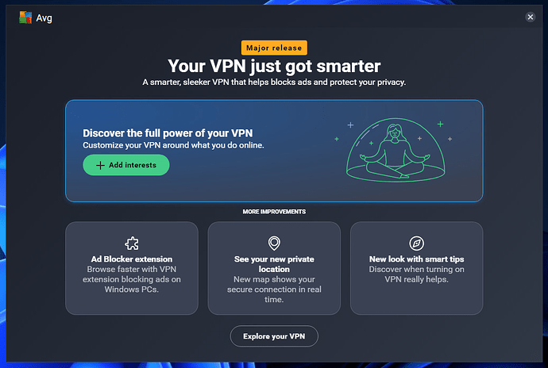Click the plus icon in Add interests
The height and width of the screenshot is (368, 548).
(100, 165)
